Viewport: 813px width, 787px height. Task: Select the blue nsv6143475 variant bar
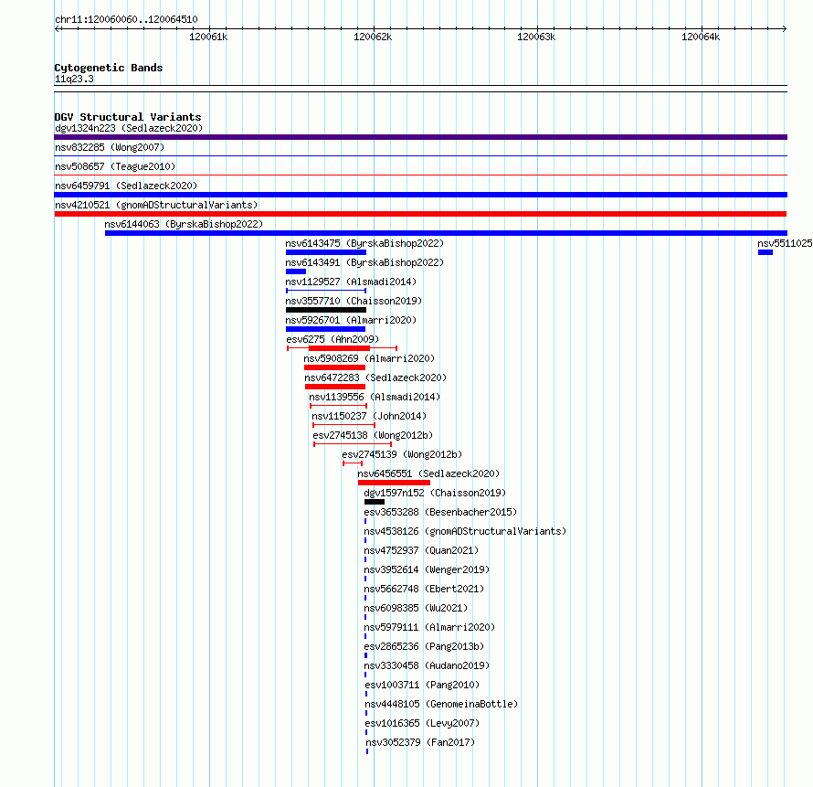(325, 252)
